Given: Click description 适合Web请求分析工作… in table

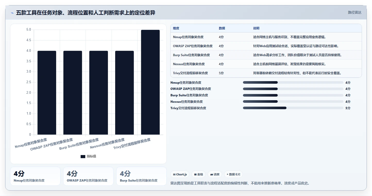Looking at the screenshot, I should pos(298,55).
